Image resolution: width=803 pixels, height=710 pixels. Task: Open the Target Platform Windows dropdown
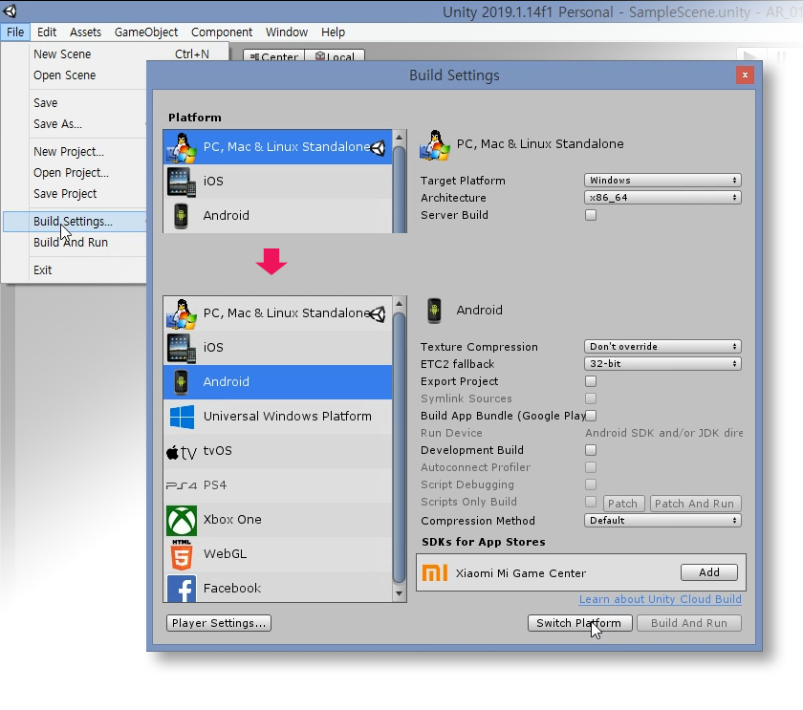pyautogui.click(x=662, y=181)
